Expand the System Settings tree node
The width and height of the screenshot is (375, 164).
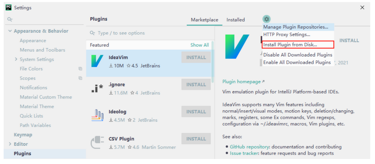point(16,59)
